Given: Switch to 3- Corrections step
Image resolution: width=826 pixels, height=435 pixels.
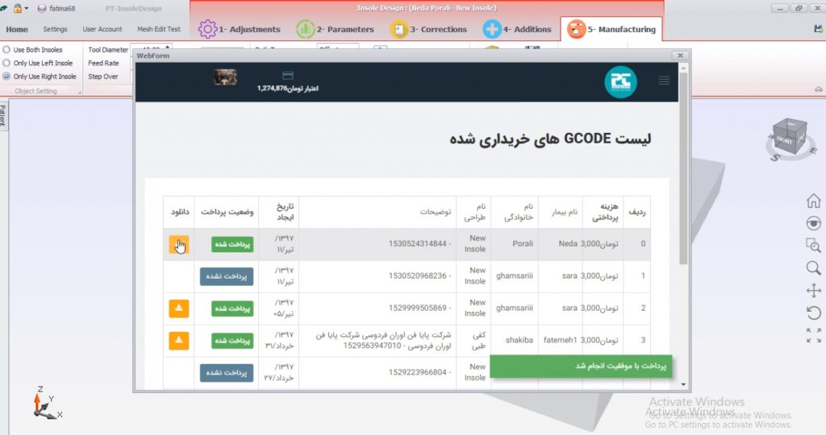Looking at the screenshot, I should [428, 30].
